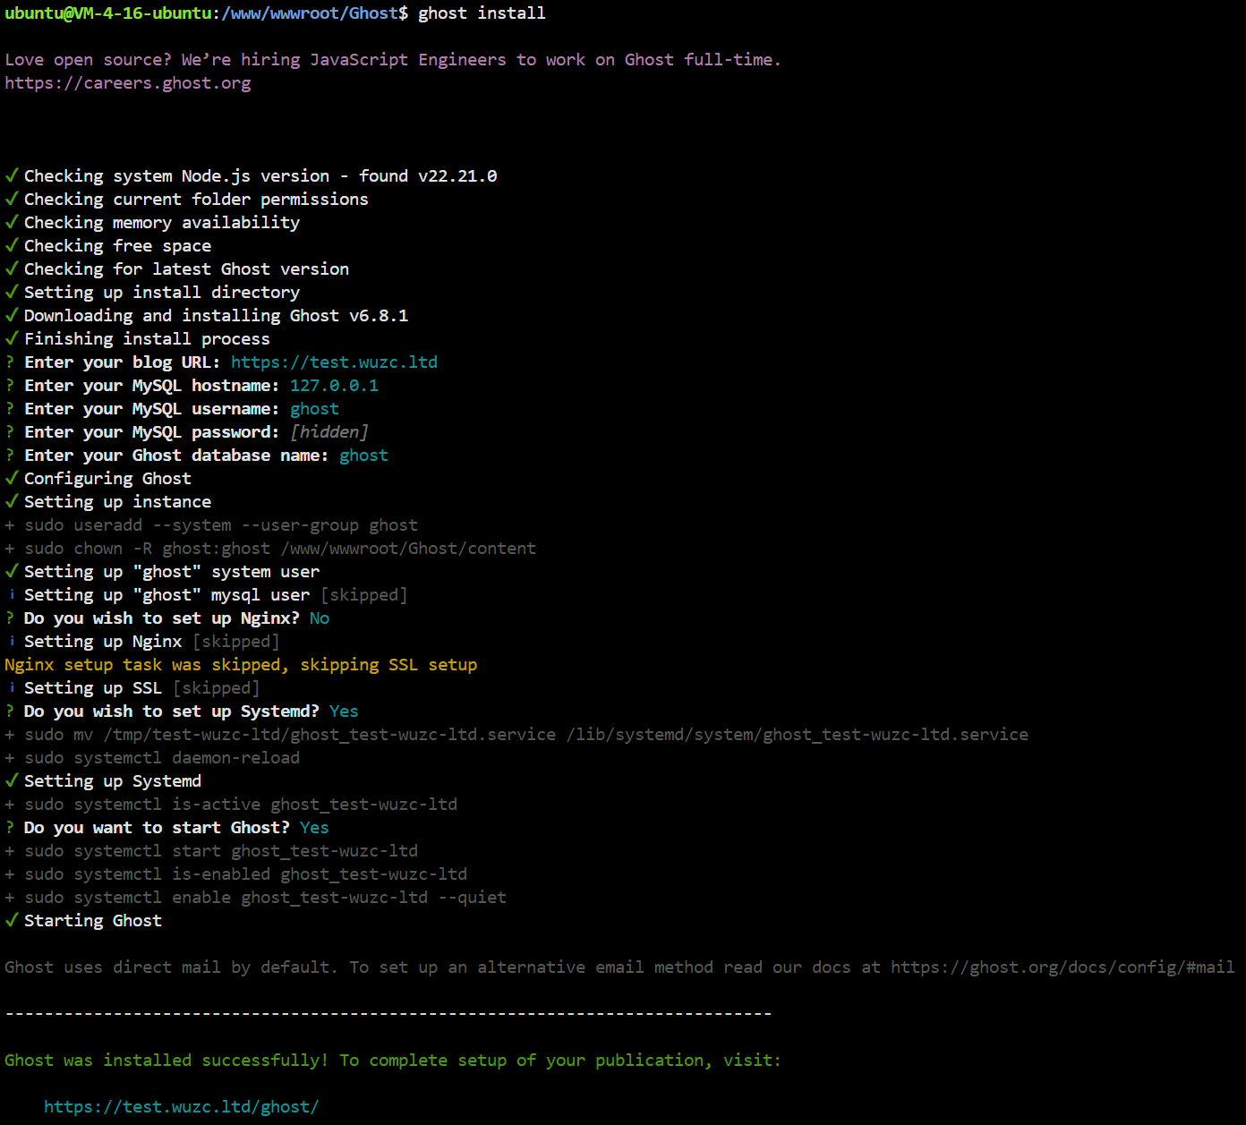1246x1125 pixels.
Task: Click the "Yes" answer for Systemd setup
Action: [343, 711]
